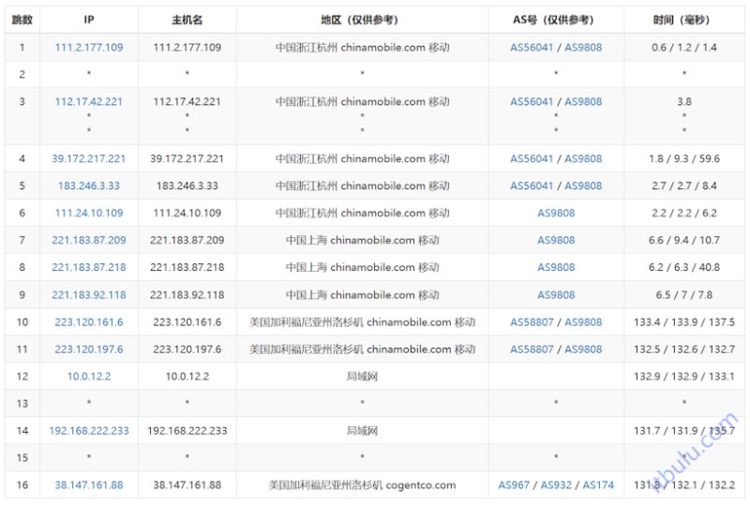The image size is (750, 505).
Task: Click IP link 192.168.222.233
Action: (89, 431)
